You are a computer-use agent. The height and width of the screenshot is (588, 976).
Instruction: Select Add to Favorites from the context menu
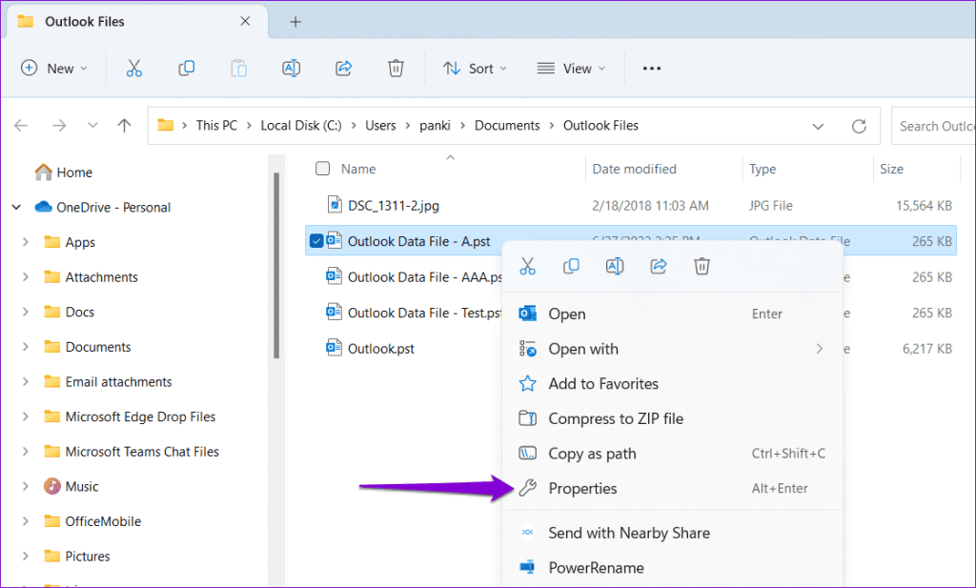pyautogui.click(x=672, y=383)
